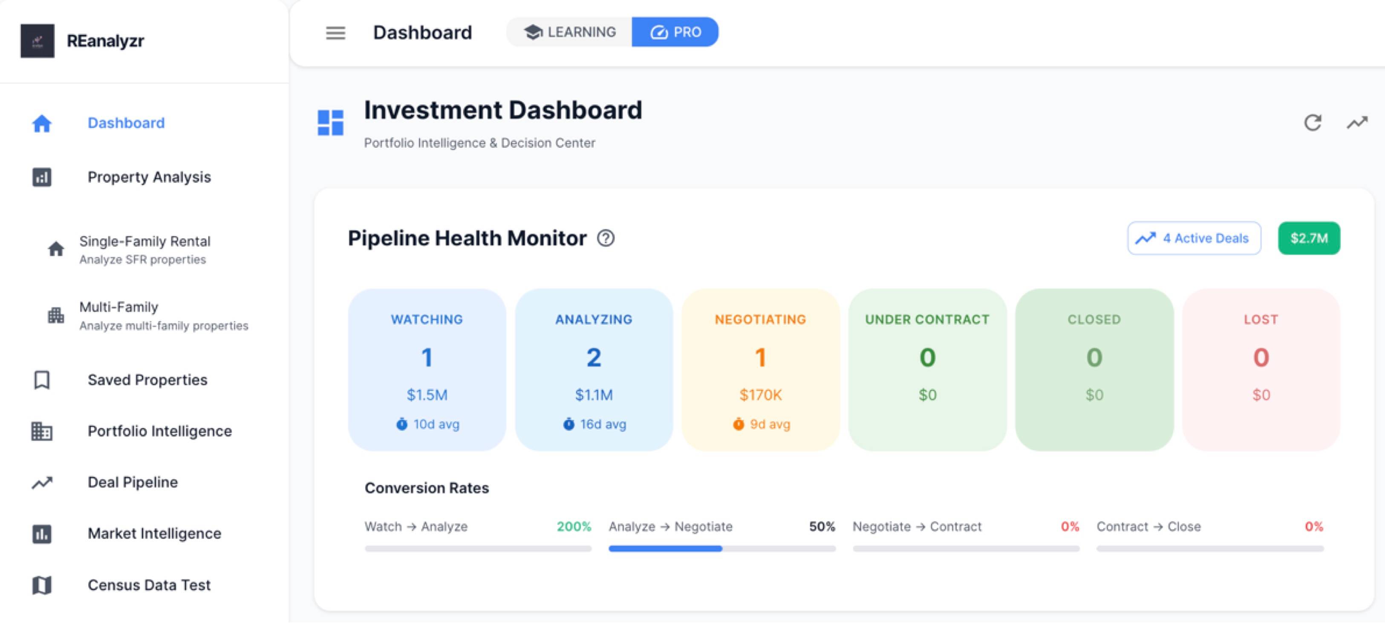
Task: Select the Negotiating stage card
Action: [x=760, y=370]
